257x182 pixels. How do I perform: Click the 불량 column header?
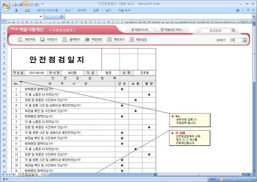click(x=149, y=84)
